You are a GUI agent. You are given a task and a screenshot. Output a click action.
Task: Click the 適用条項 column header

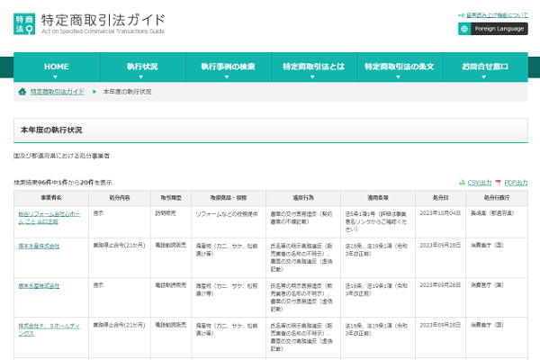378,198
